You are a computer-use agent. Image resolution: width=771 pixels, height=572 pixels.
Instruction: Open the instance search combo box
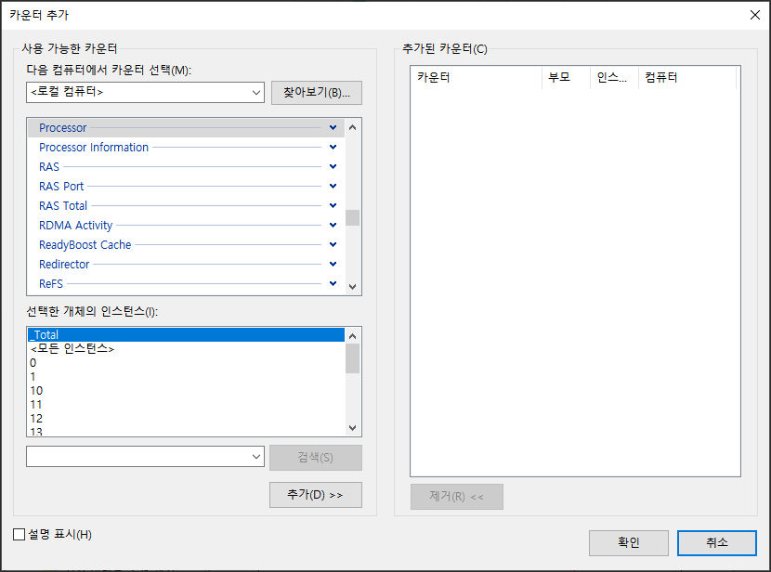(145, 457)
